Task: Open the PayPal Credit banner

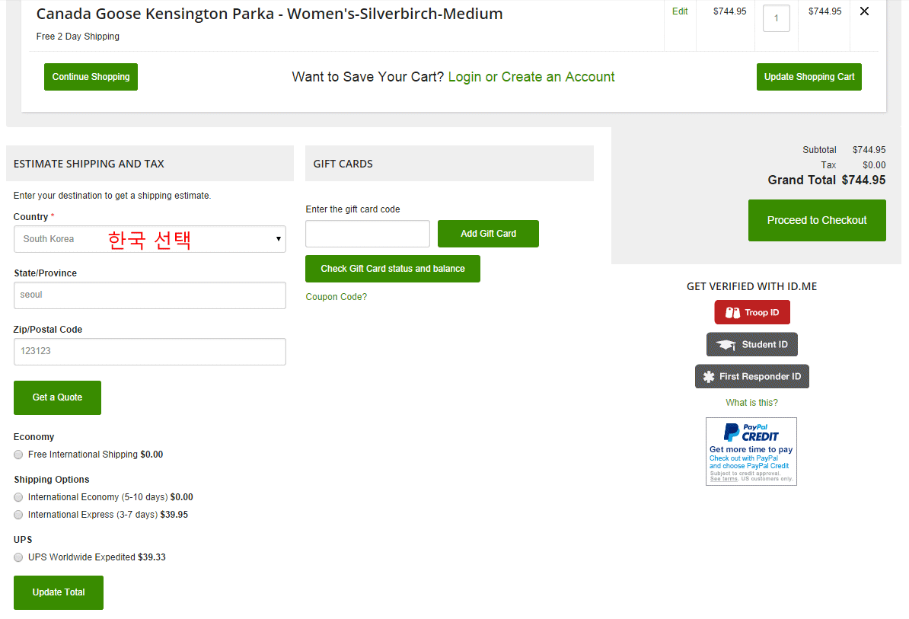Action: [751, 451]
